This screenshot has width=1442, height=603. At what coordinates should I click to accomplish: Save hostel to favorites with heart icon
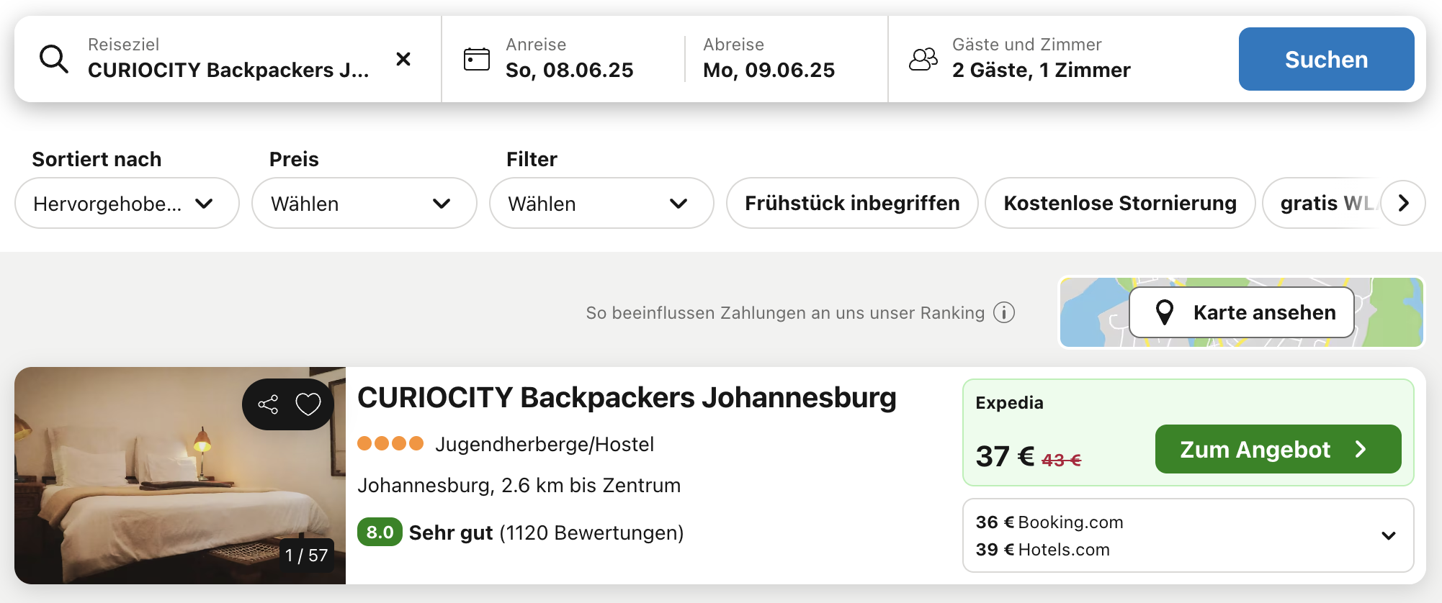pyautogui.click(x=308, y=404)
